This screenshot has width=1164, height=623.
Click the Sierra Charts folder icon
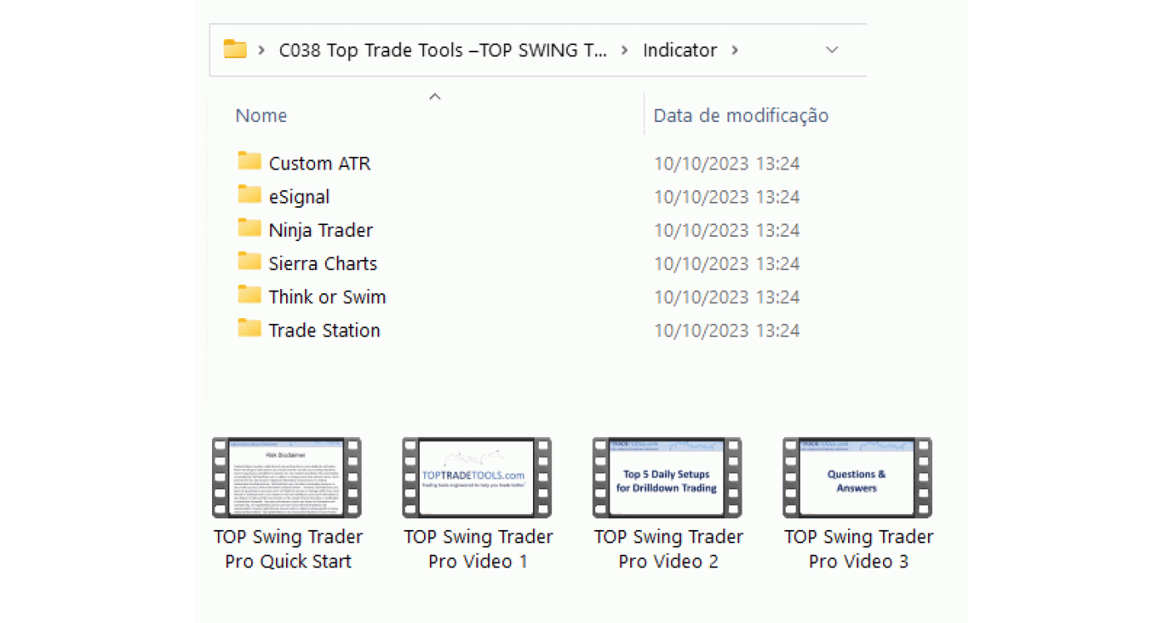tap(249, 262)
